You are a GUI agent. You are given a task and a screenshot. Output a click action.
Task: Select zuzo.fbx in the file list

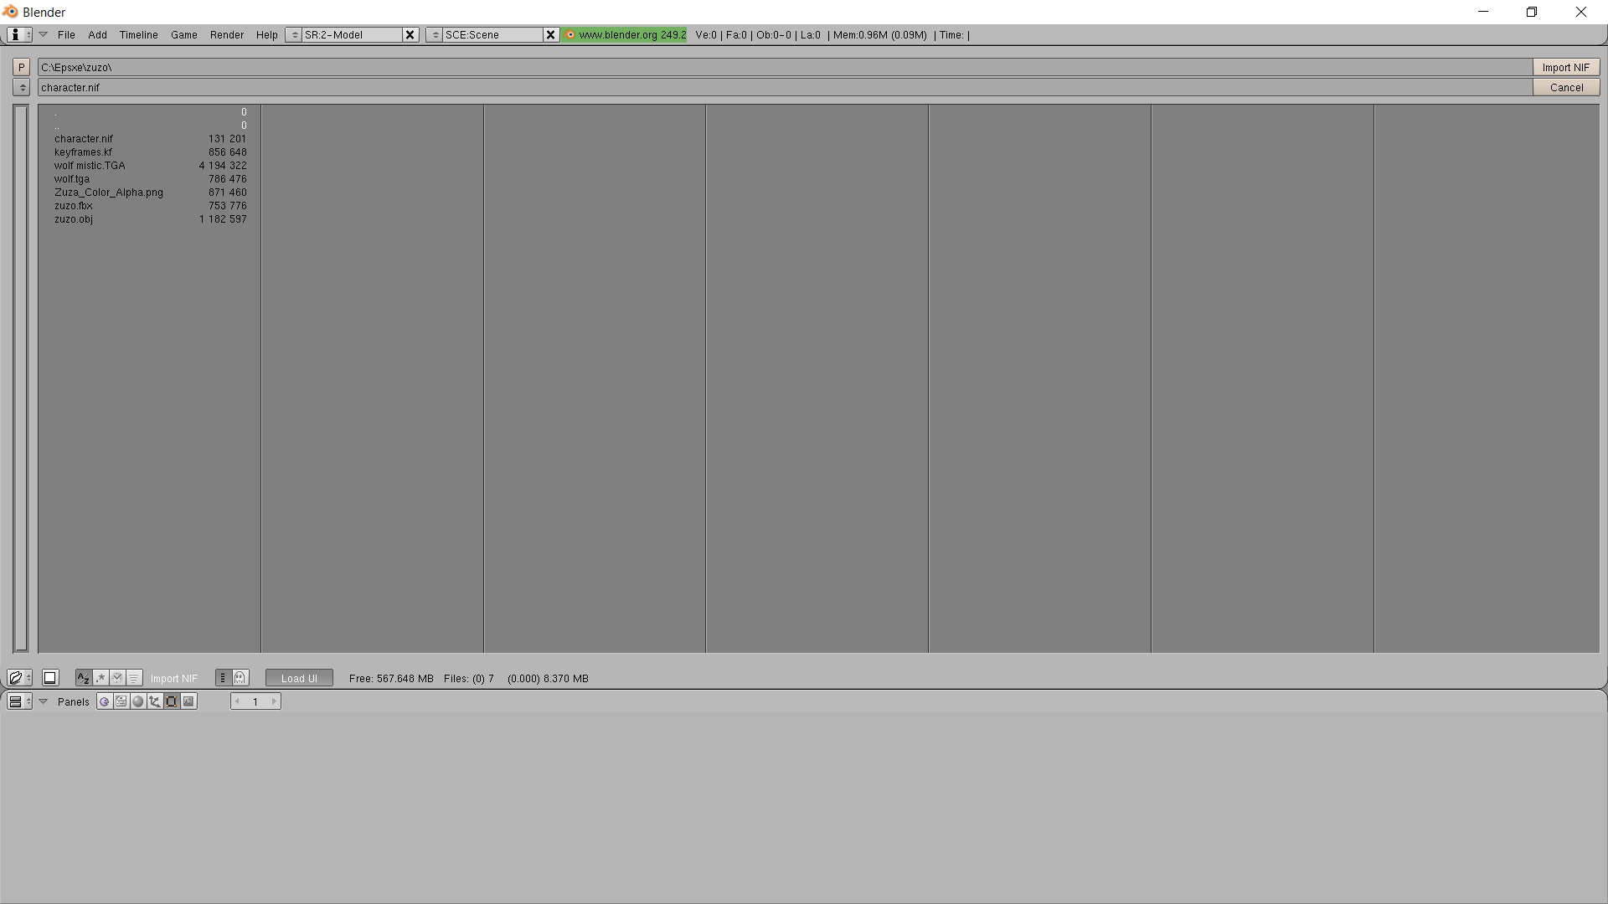pyautogui.click(x=151, y=206)
